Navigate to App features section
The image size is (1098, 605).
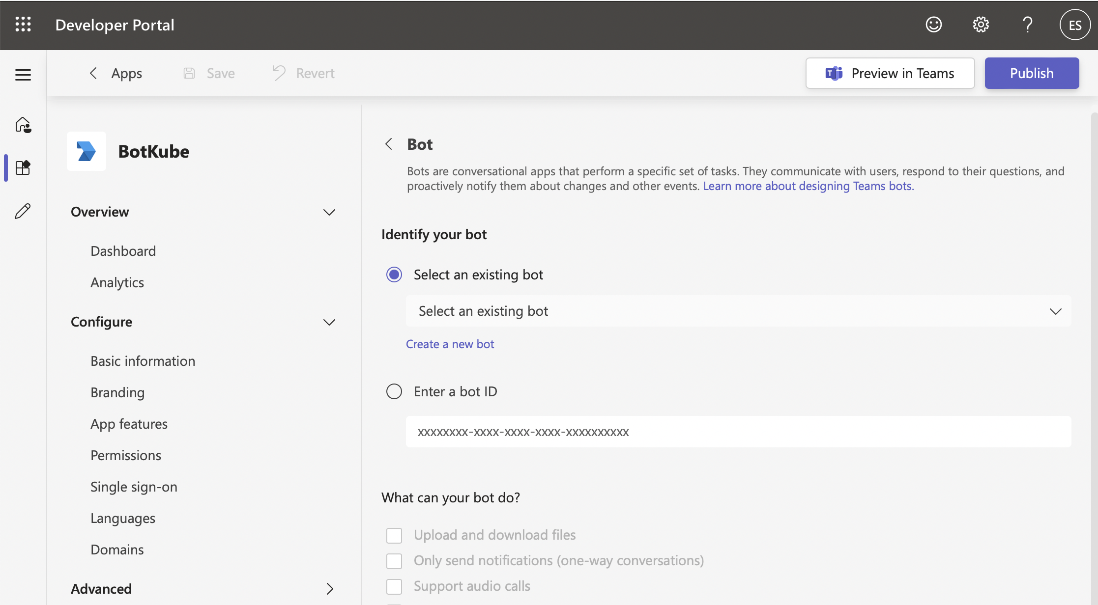tap(129, 423)
